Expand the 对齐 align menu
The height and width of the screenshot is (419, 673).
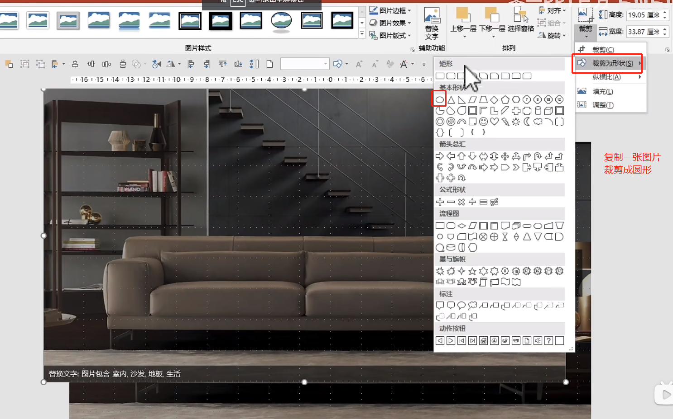tap(552, 10)
